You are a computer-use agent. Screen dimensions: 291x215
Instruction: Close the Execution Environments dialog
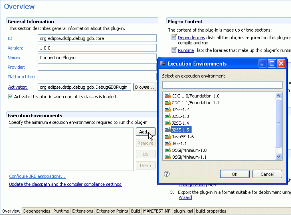tap(281, 64)
